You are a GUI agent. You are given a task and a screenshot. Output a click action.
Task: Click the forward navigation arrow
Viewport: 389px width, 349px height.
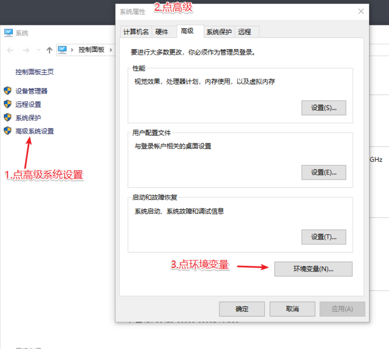26,50
